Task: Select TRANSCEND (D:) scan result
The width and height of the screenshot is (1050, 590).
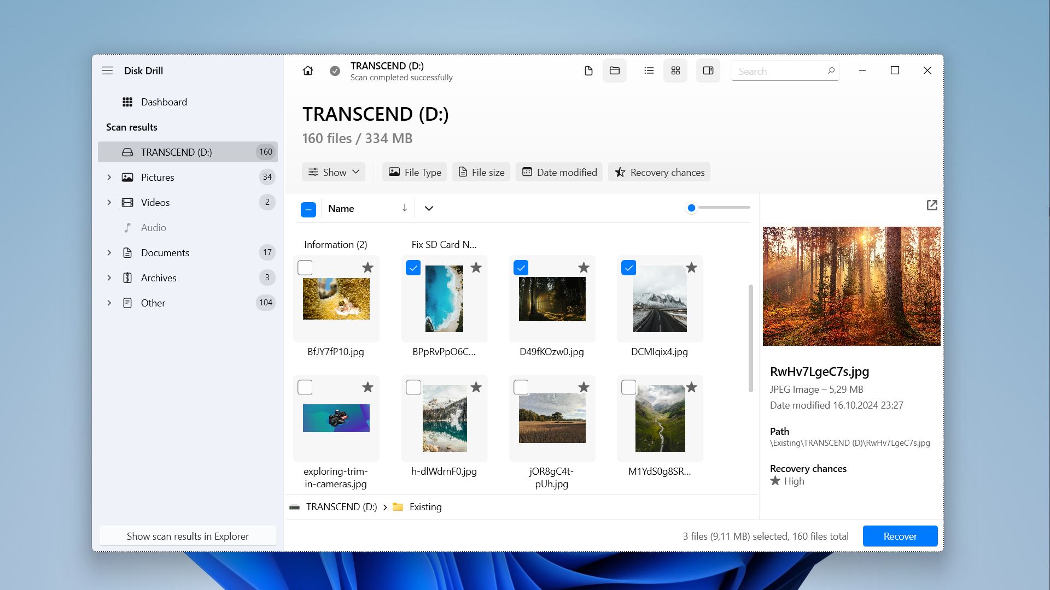Action: tap(188, 152)
